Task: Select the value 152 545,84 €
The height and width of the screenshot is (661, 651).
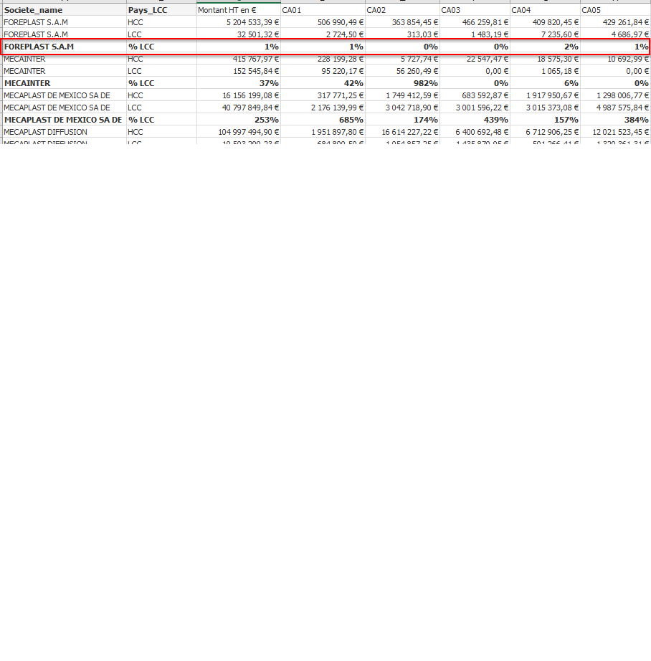Action: click(x=239, y=71)
